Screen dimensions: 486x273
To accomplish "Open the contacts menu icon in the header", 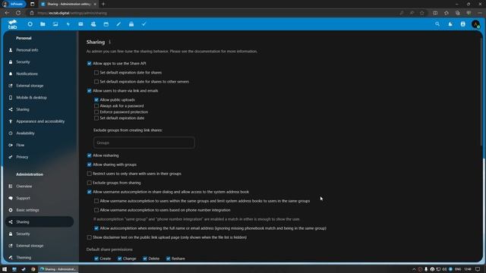I will [462, 24].
